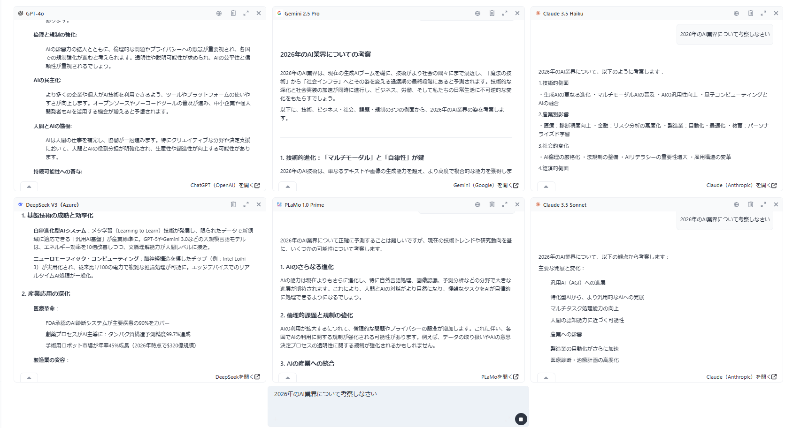
Task: Close the Claude 3.5 Haiku panel
Action: click(x=776, y=14)
